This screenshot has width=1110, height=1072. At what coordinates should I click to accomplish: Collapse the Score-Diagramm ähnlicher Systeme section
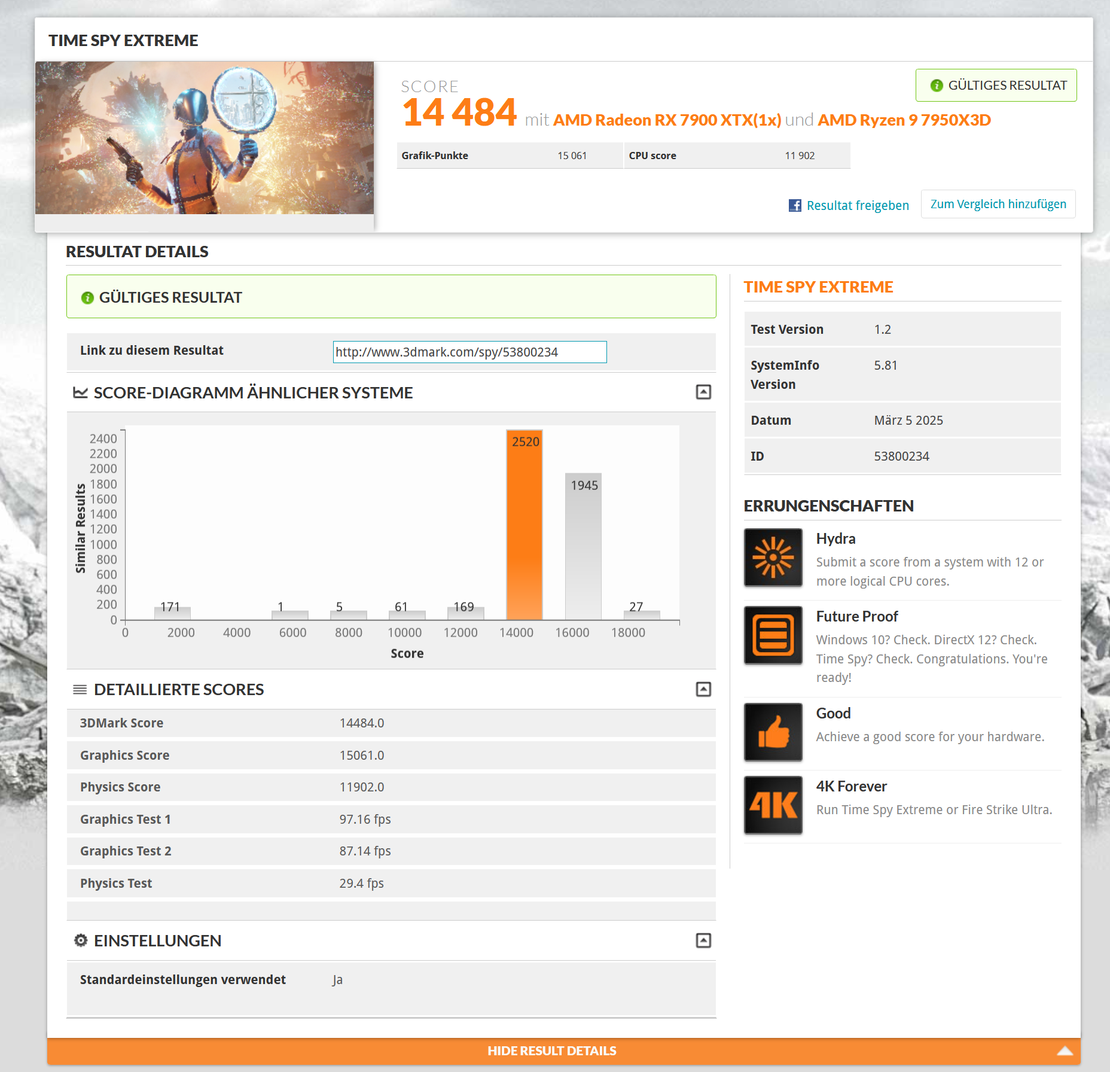click(x=703, y=392)
